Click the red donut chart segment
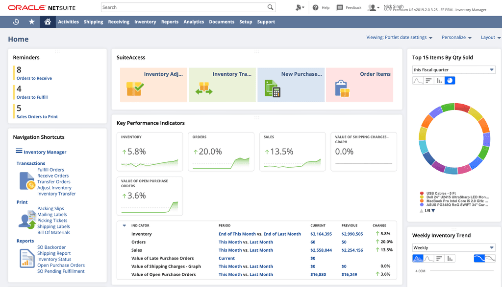 pos(462,107)
